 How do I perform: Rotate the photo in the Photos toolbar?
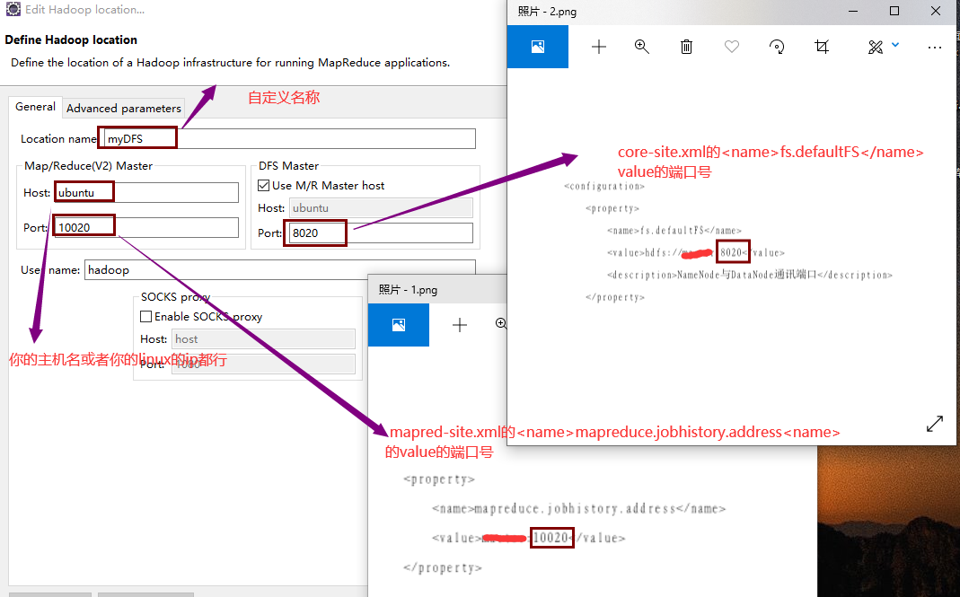(776, 47)
